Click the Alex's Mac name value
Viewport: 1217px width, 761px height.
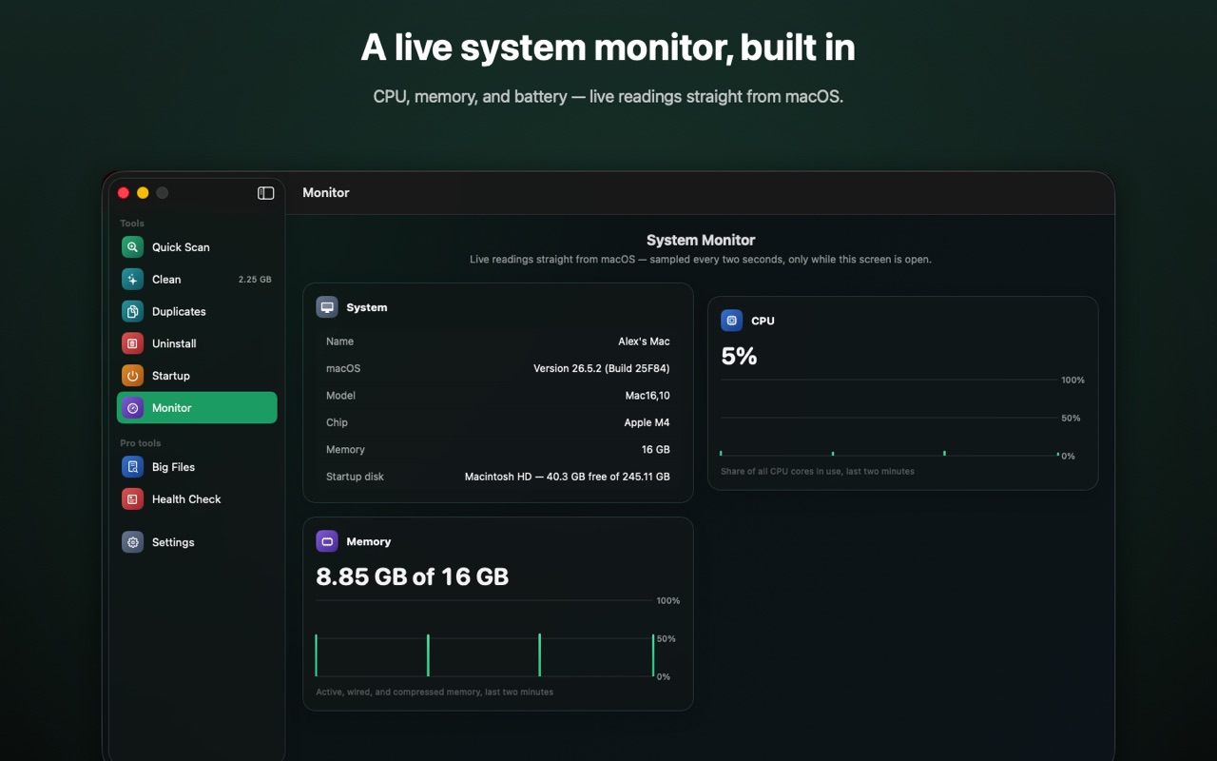click(x=644, y=341)
